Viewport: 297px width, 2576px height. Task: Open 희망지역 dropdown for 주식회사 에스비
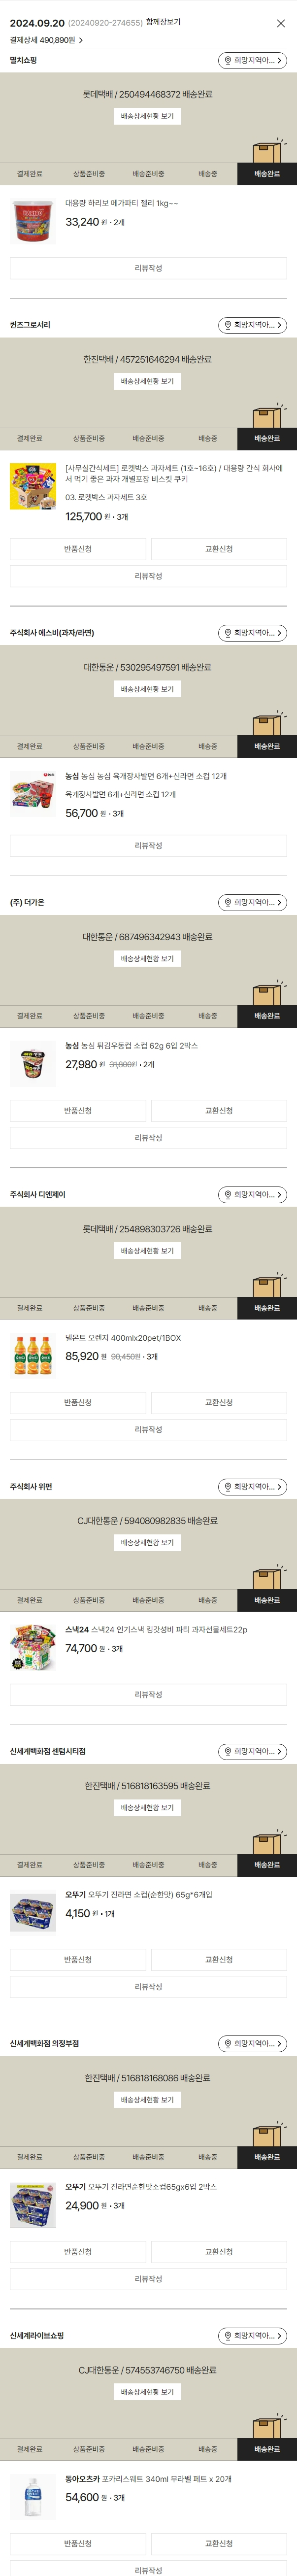252,633
